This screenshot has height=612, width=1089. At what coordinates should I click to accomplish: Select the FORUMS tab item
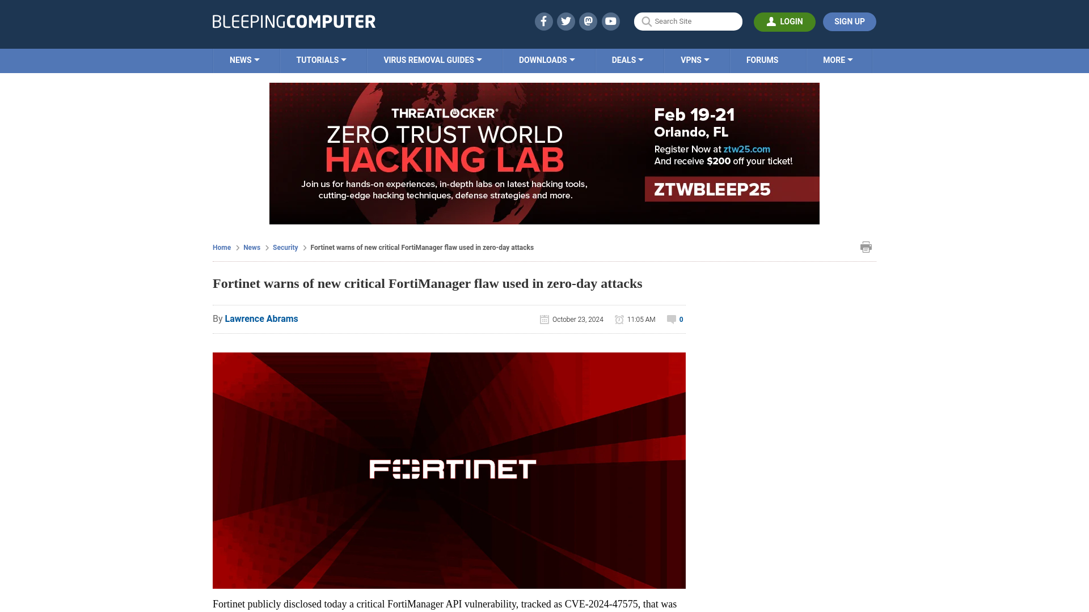(x=762, y=59)
